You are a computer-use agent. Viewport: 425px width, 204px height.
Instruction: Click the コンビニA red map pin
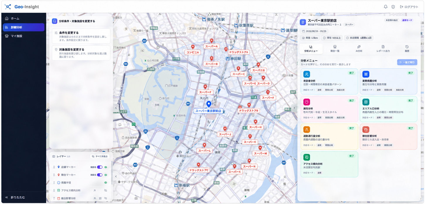click(193, 47)
